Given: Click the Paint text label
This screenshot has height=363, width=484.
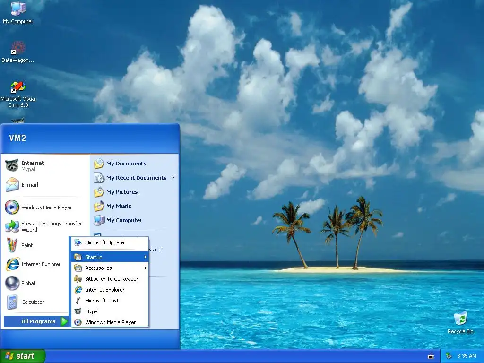Looking at the screenshot, I should [27, 245].
